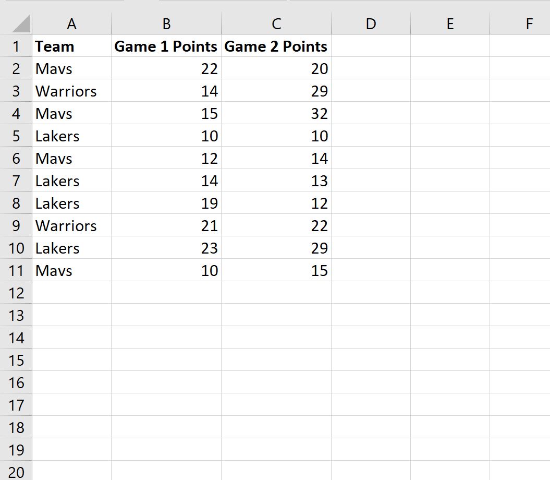The height and width of the screenshot is (480, 550).
Task: Select column A header
Action: (x=71, y=23)
